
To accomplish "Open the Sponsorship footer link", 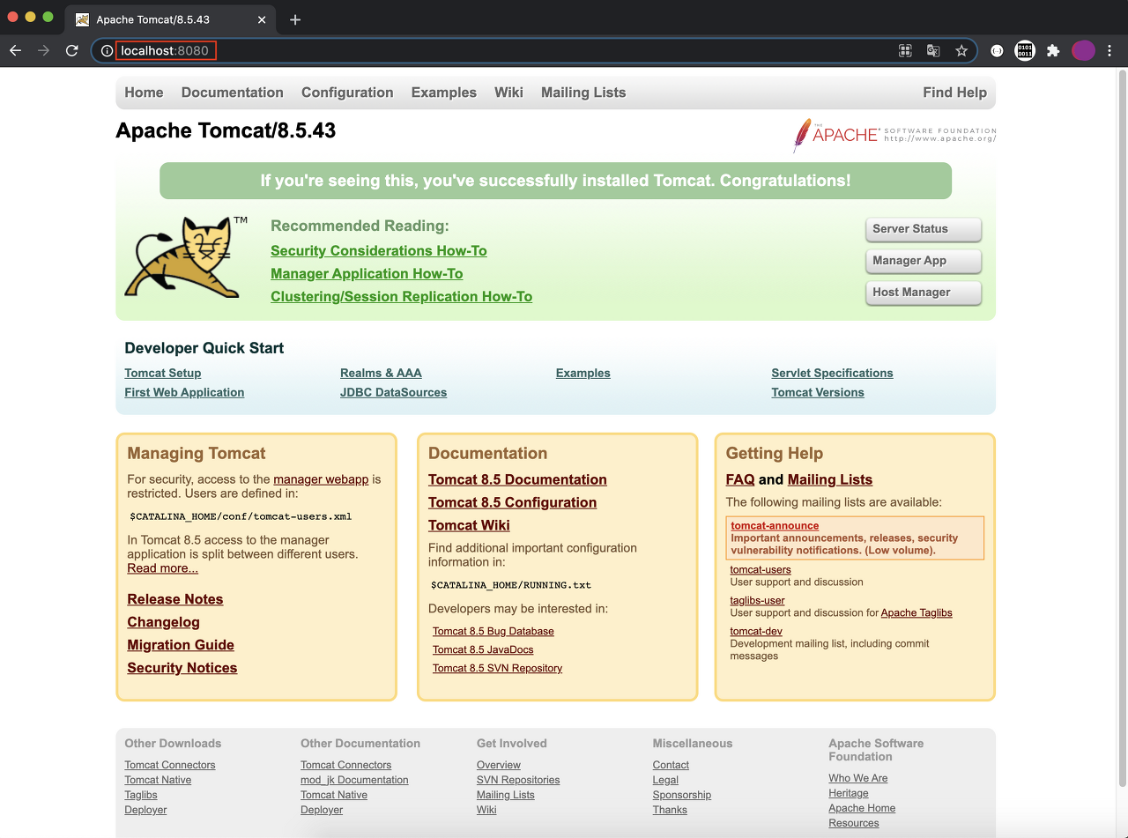I will point(682,795).
